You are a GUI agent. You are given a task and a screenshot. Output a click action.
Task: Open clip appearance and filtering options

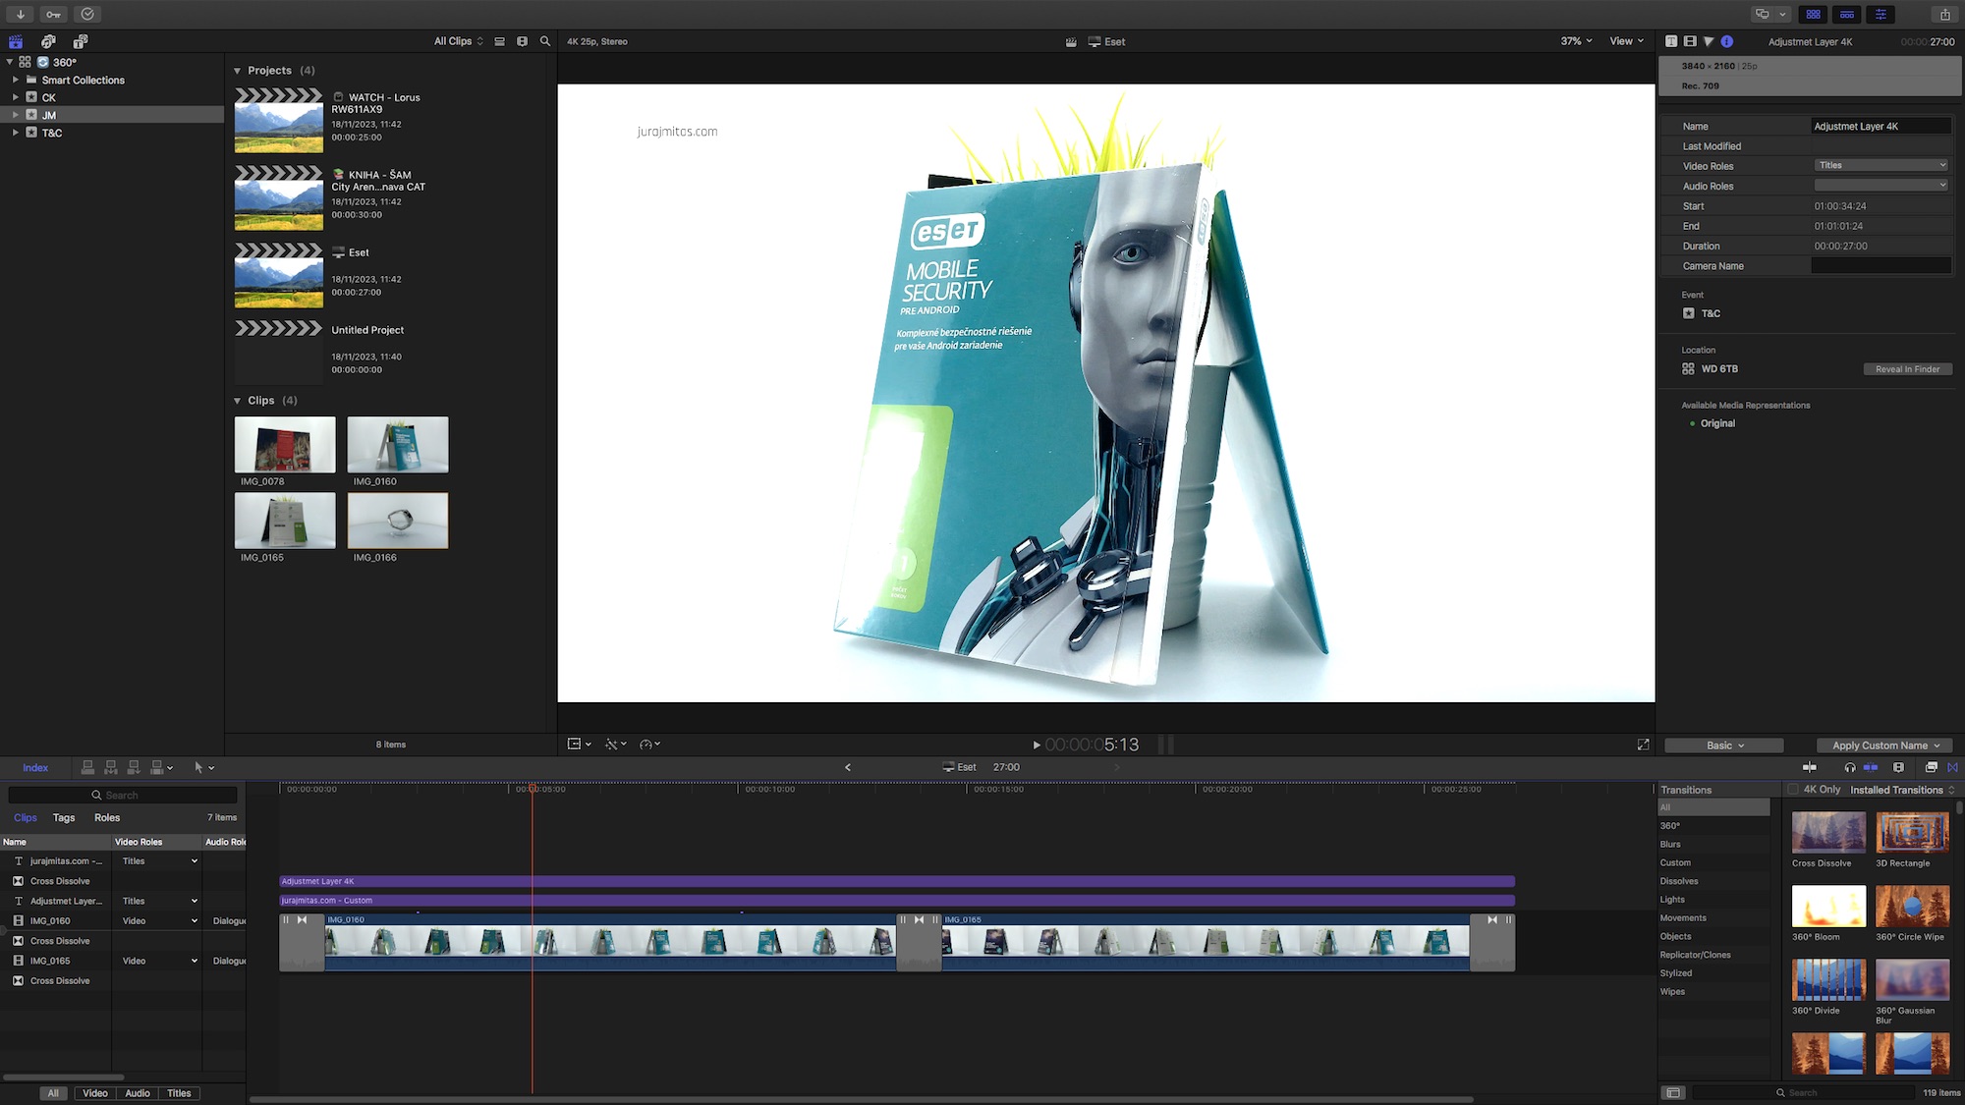[x=522, y=41]
